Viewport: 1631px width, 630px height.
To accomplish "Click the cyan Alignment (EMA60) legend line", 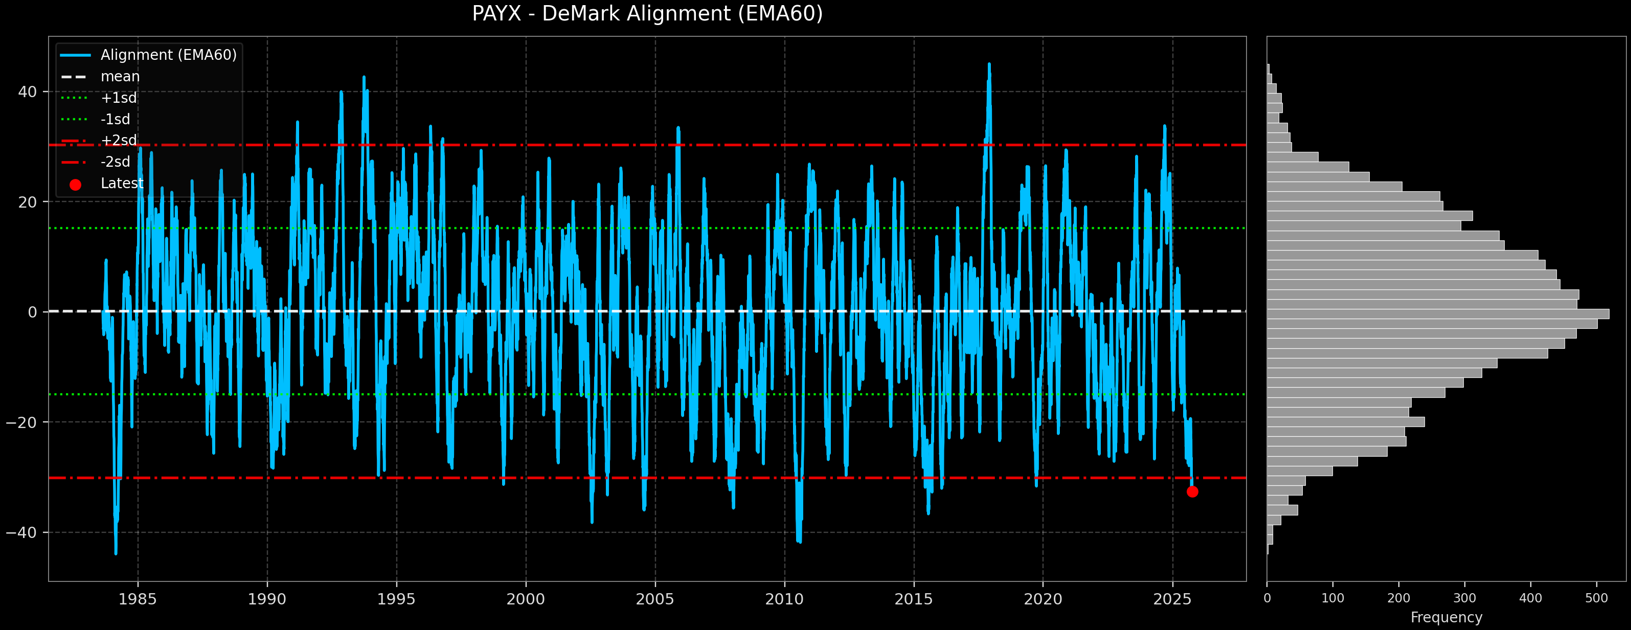I will (75, 56).
